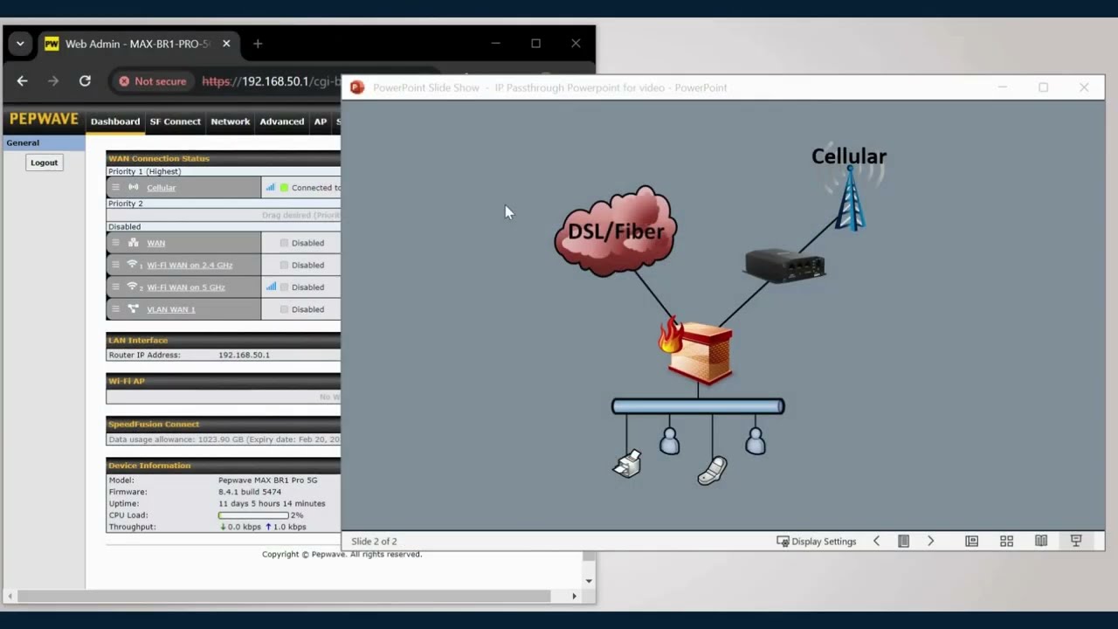This screenshot has height=629, width=1118.
Task: Click the uptime value 11 days 5 hours
Action: 272,503
